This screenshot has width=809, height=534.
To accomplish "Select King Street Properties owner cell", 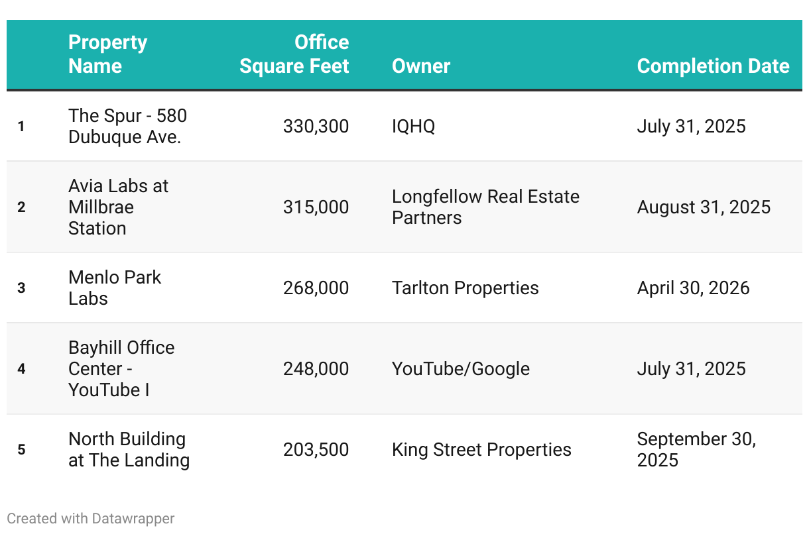I will (x=481, y=449).
